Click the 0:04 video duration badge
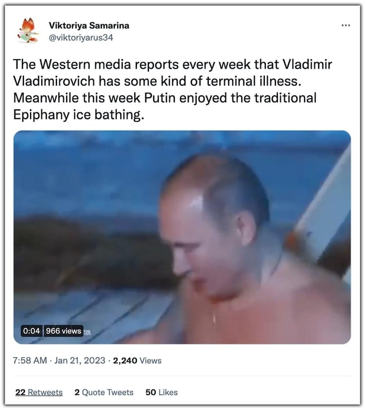 (32, 331)
